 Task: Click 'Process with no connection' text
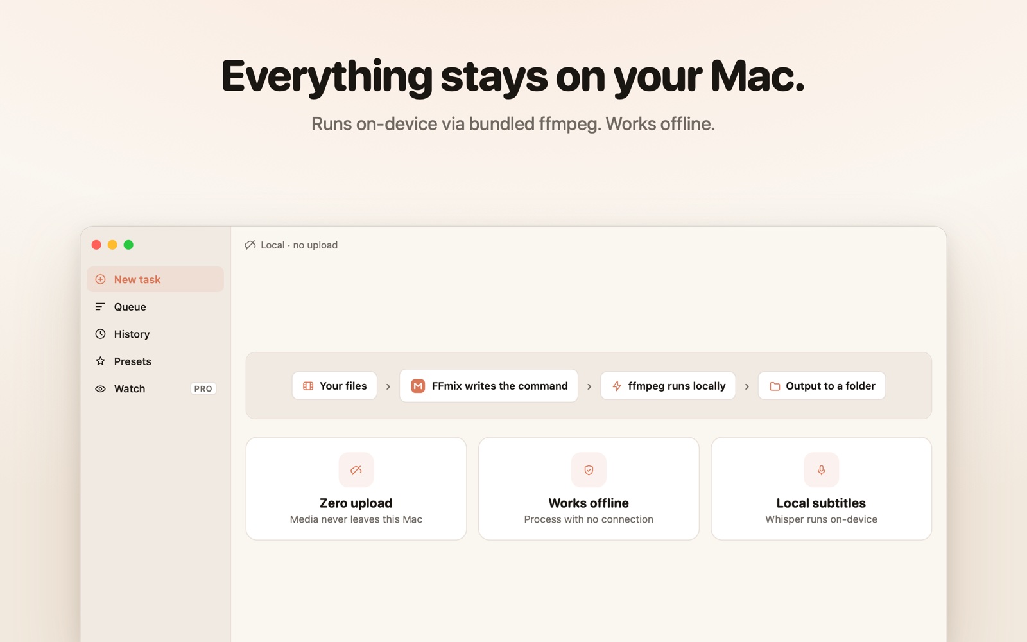[589, 519]
